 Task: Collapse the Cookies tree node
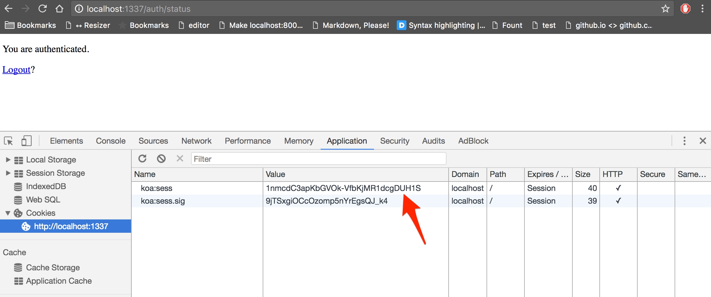tap(8, 213)
